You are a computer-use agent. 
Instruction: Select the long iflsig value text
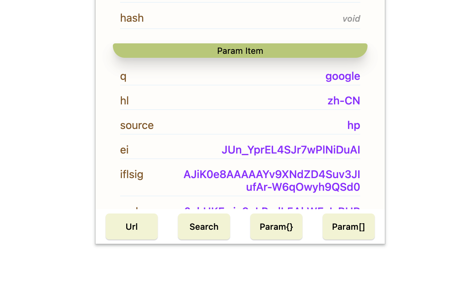pos(272,181)
